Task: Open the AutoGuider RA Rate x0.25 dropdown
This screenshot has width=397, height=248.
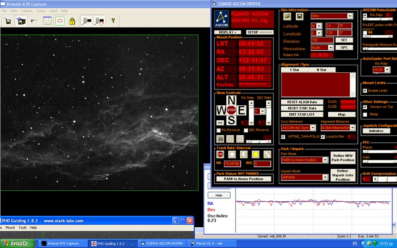Action: 387,70
